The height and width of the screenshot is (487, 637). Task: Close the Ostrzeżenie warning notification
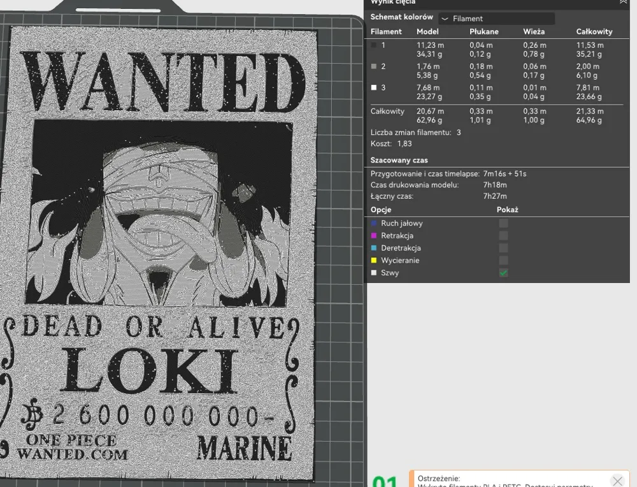[617, 481]
